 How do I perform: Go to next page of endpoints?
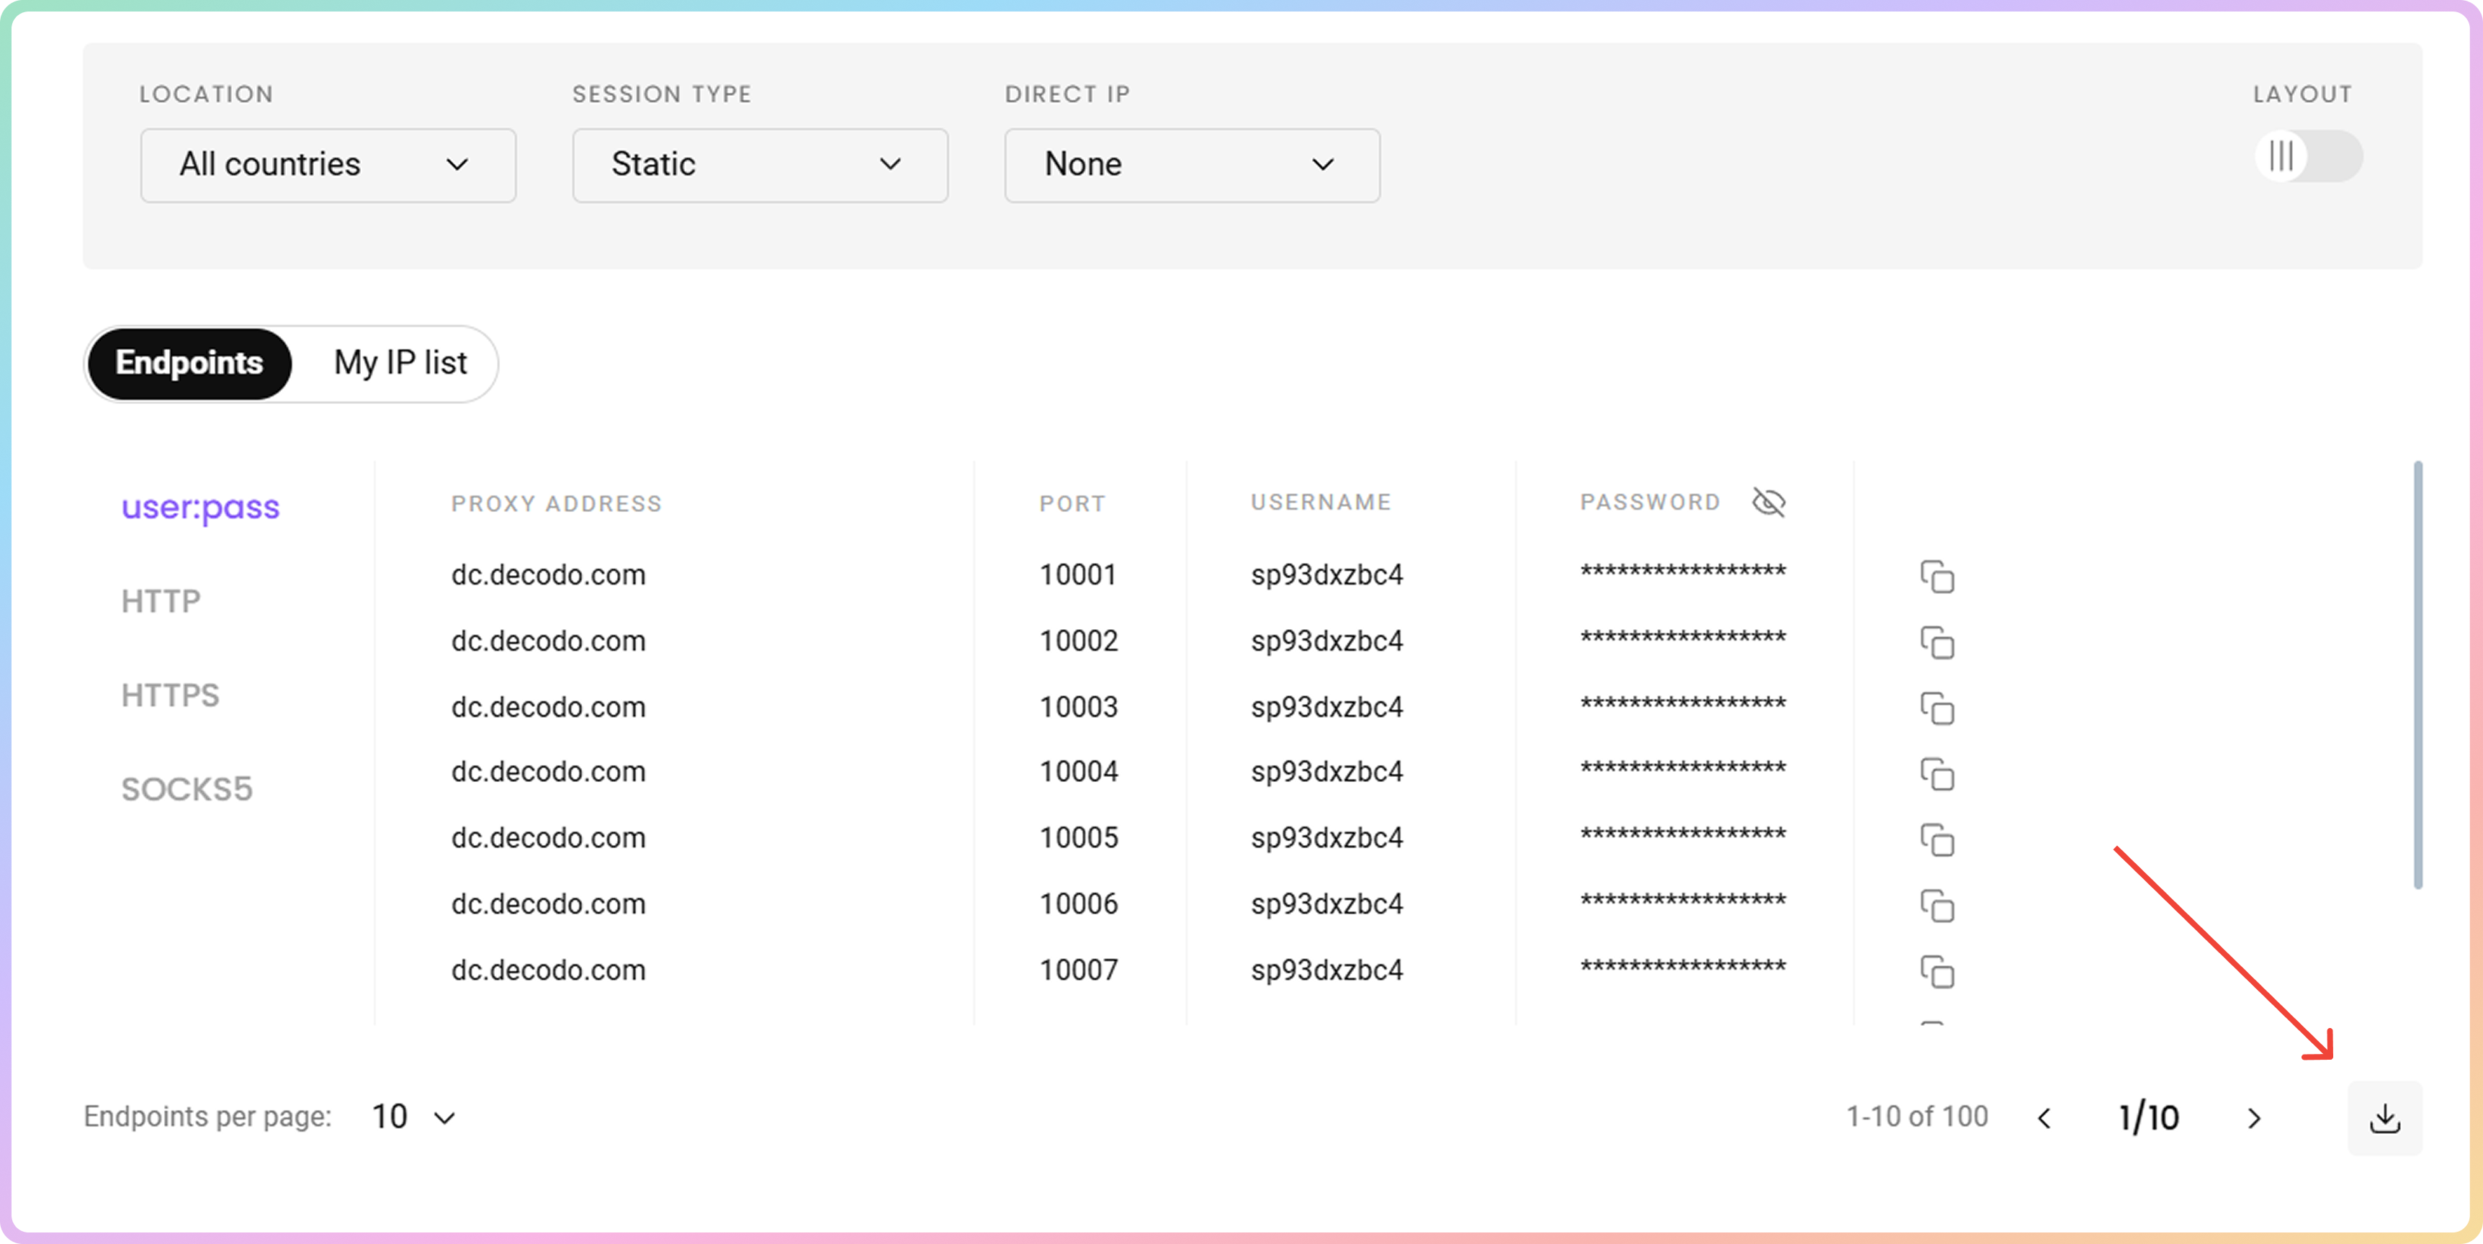click(2253, 1118)
